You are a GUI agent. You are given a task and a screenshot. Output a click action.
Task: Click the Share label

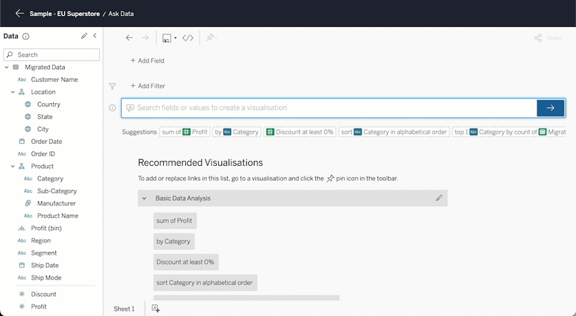pyautogui.click(x=555, y=38)
